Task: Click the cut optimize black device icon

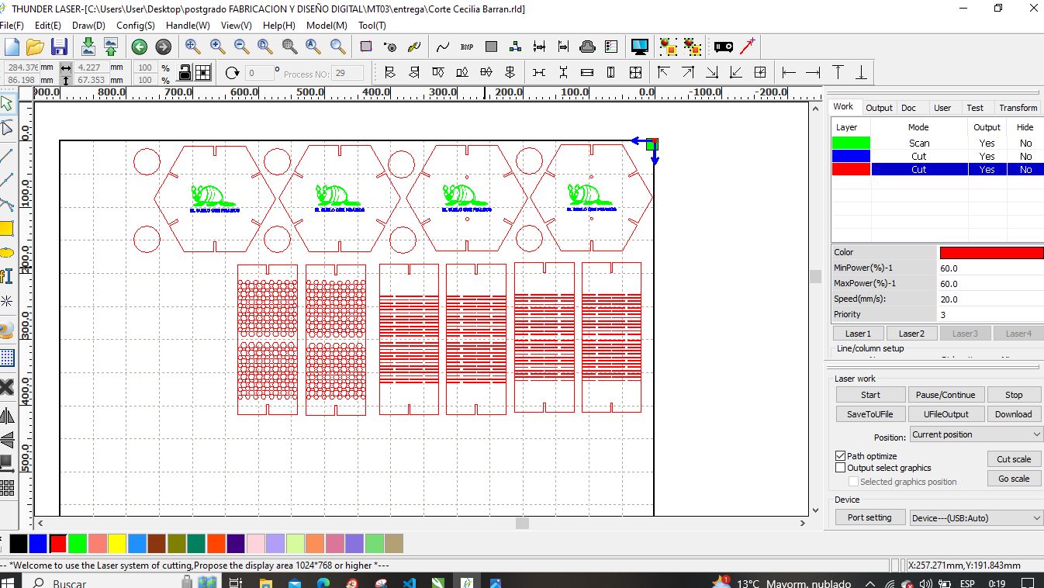Action: [x=724, y=47]
